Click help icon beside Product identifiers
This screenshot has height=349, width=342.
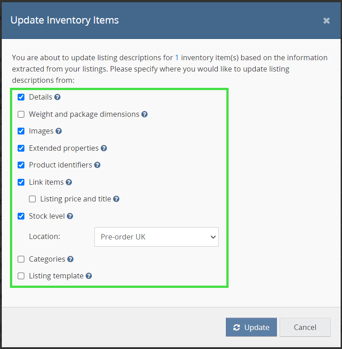97,165
